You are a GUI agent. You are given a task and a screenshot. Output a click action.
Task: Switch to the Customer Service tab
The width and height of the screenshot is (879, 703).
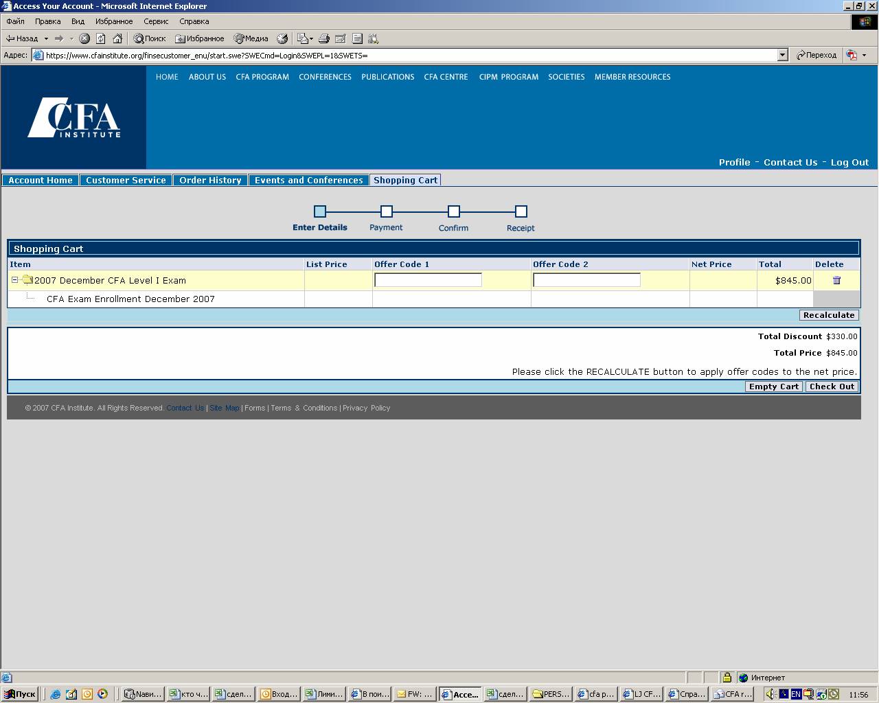pos(126,180)
